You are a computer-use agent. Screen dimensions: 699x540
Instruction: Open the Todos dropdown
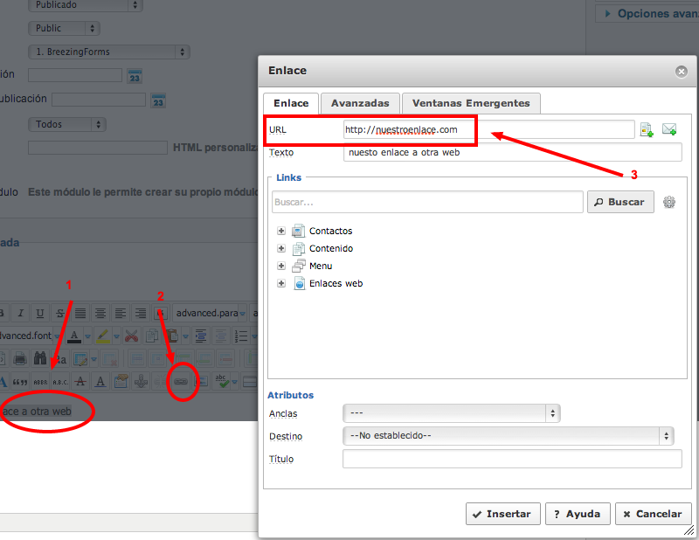pyautogui.click(x=67, y=124)
